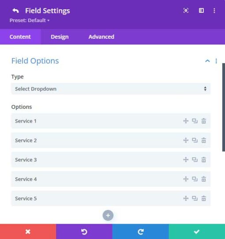The height and width of the screenshot is (239, 225).
Task: Click the Service 5 option text field
Action: point(111,198)
